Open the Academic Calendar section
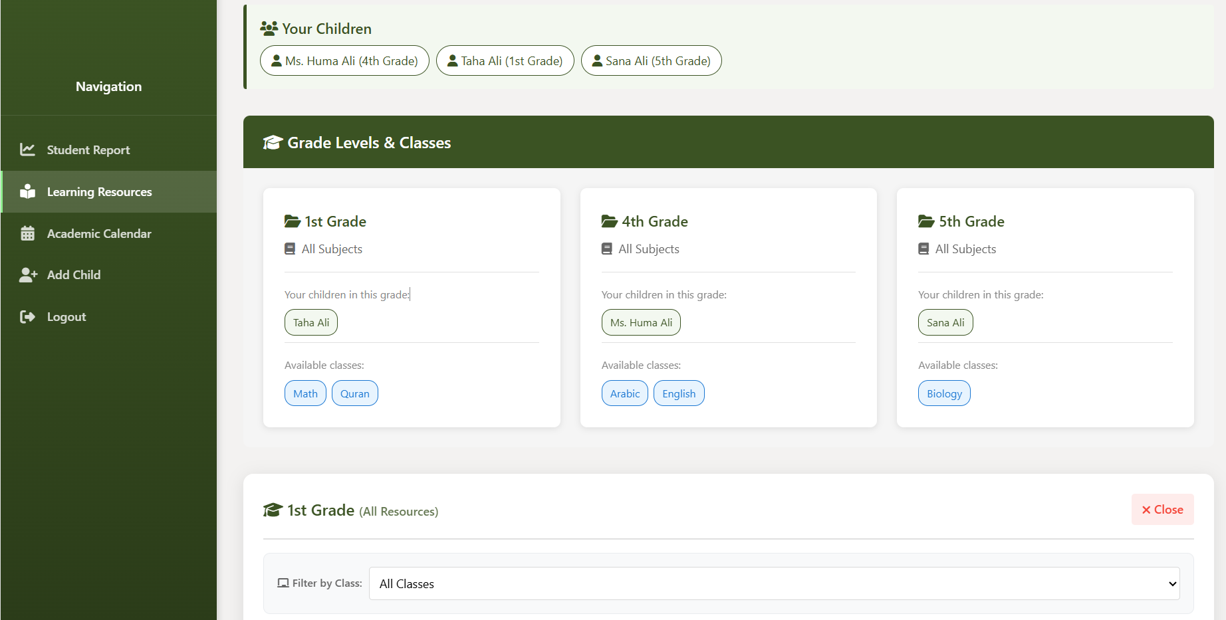 99,233
